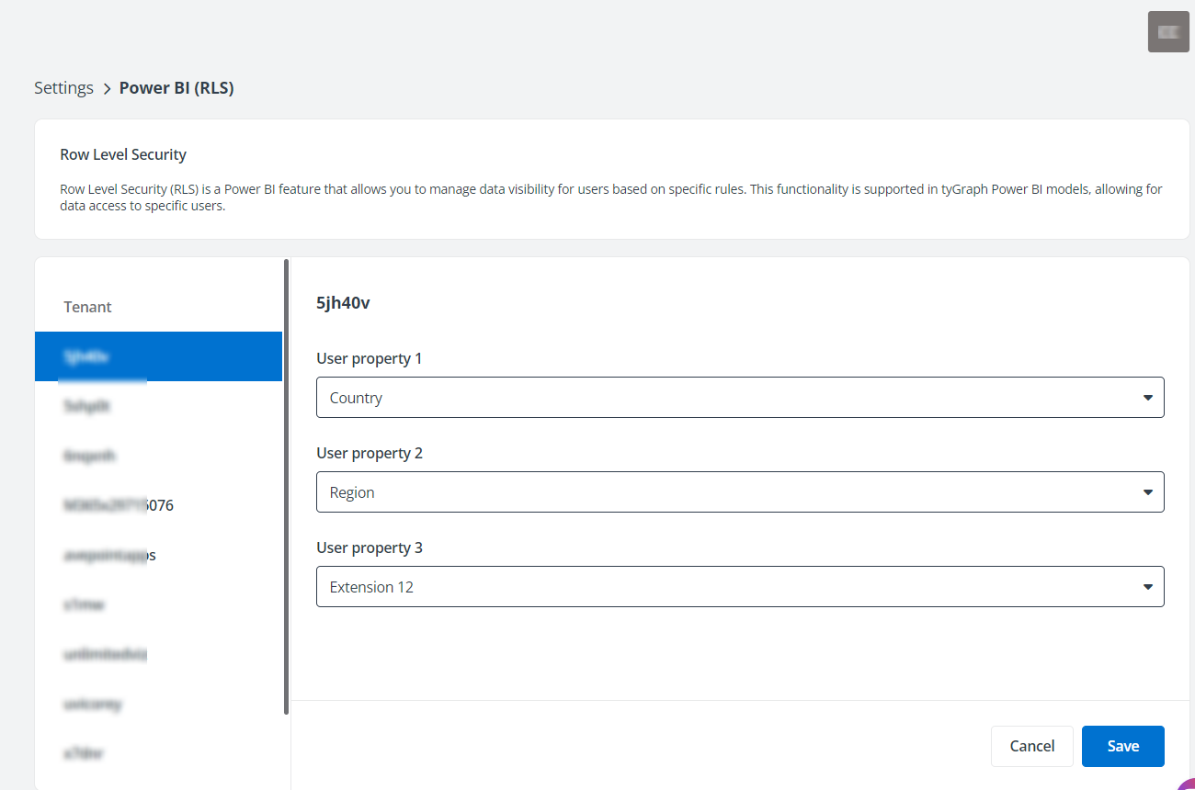The image size is (1195, 790).
Task: Navigate back via the Settings breadcrumb
Action: [x=63, y=87]
